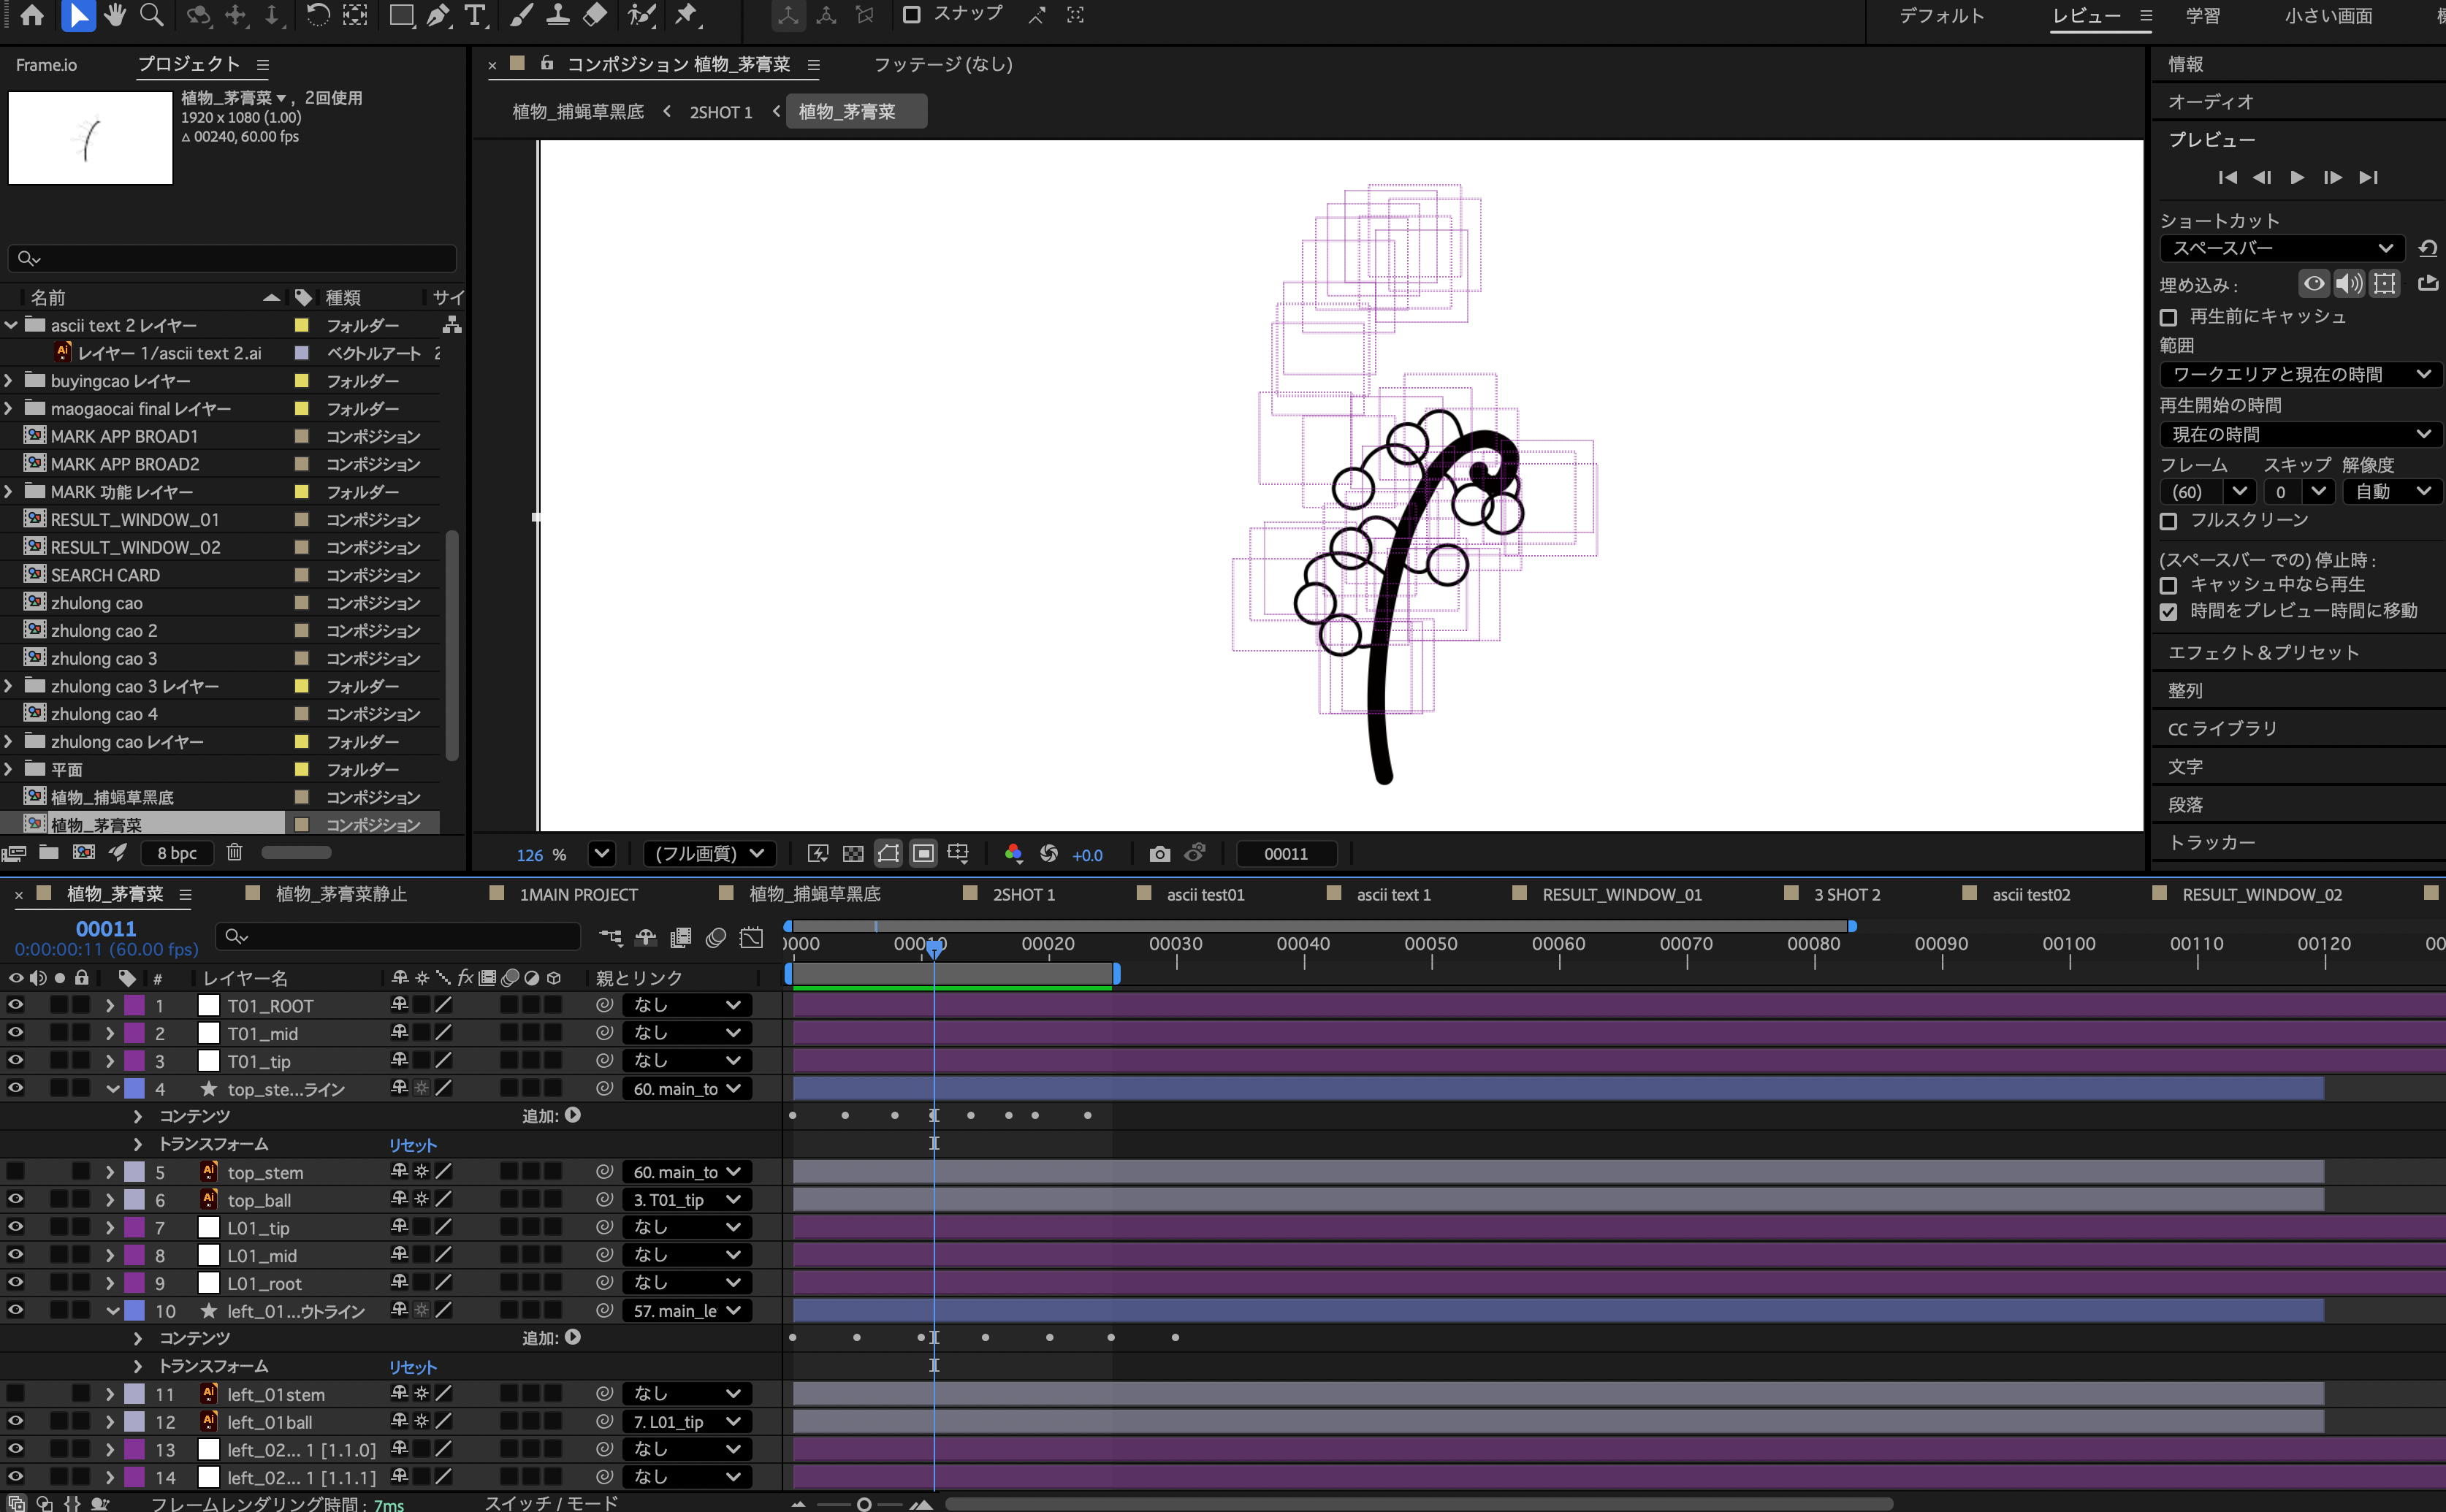
Task: Select the Puppet Pin tool
Action: (x=686, y=15)
